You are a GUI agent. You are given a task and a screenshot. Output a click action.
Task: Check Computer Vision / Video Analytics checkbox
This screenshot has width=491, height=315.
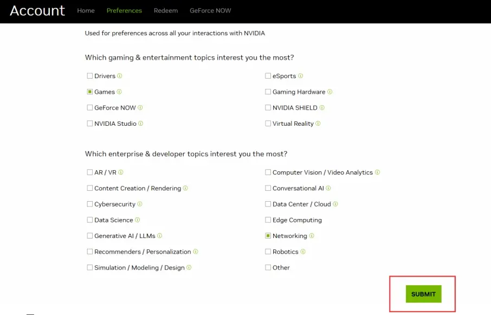(268, 172)
